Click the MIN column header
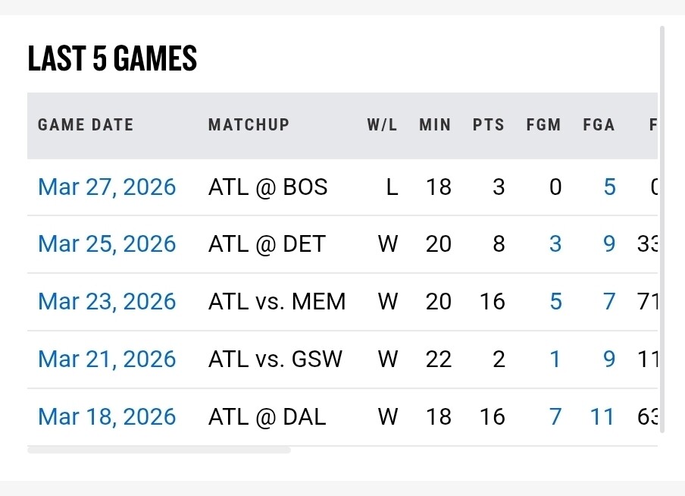685x496 pixels. 435,125
